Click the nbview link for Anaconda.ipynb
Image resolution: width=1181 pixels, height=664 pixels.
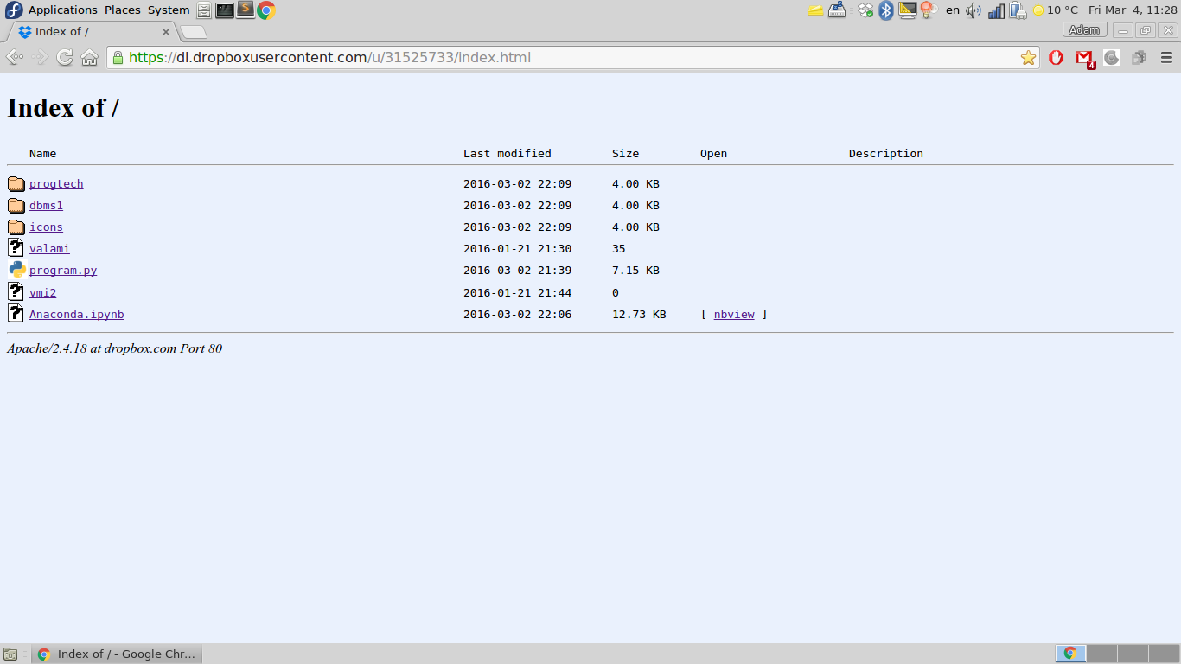tap(734, 315)
